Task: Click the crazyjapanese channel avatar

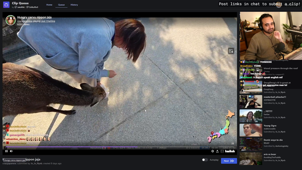Action: pos(10,20)
